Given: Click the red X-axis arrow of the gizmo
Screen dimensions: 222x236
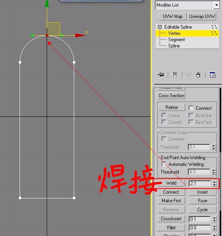Looking at the screenshot, I should (x=80, y=35).
